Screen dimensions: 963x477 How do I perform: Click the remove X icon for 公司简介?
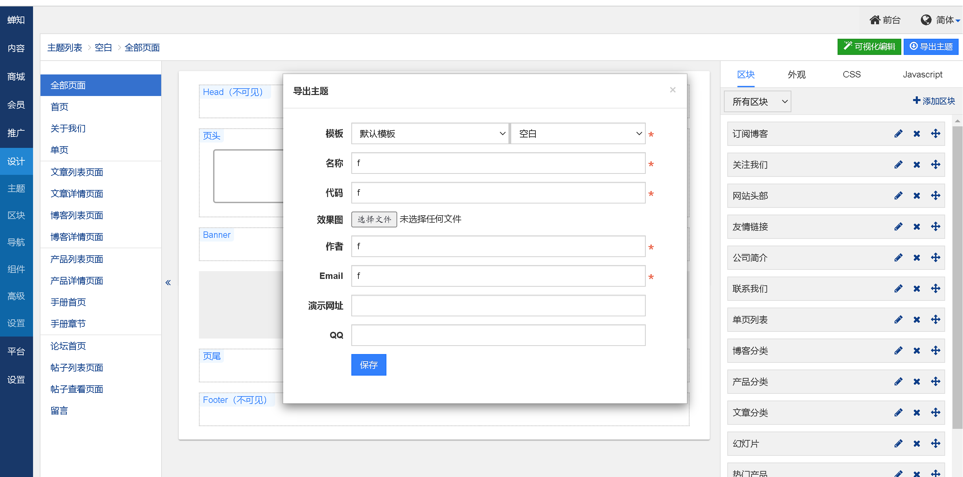tap(917, 258)
